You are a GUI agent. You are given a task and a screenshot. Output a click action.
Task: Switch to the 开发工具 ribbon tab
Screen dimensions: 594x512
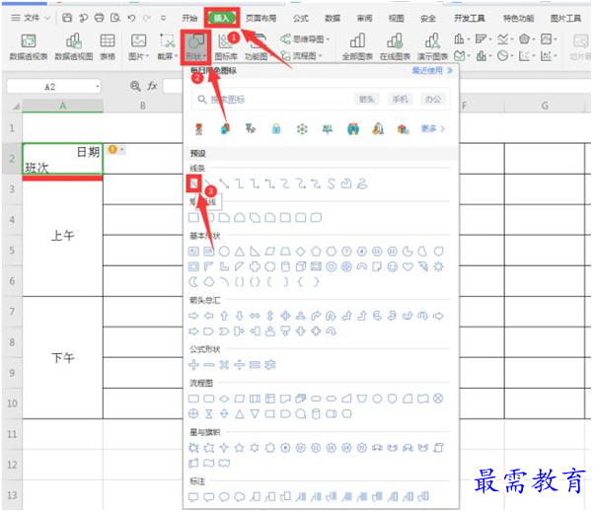click(470, 18)
